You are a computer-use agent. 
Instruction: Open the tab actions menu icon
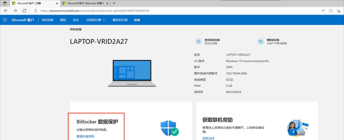[x=5, y=3]
